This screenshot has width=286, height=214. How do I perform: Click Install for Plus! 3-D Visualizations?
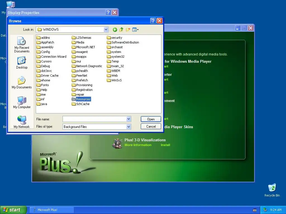click(165, 145)
